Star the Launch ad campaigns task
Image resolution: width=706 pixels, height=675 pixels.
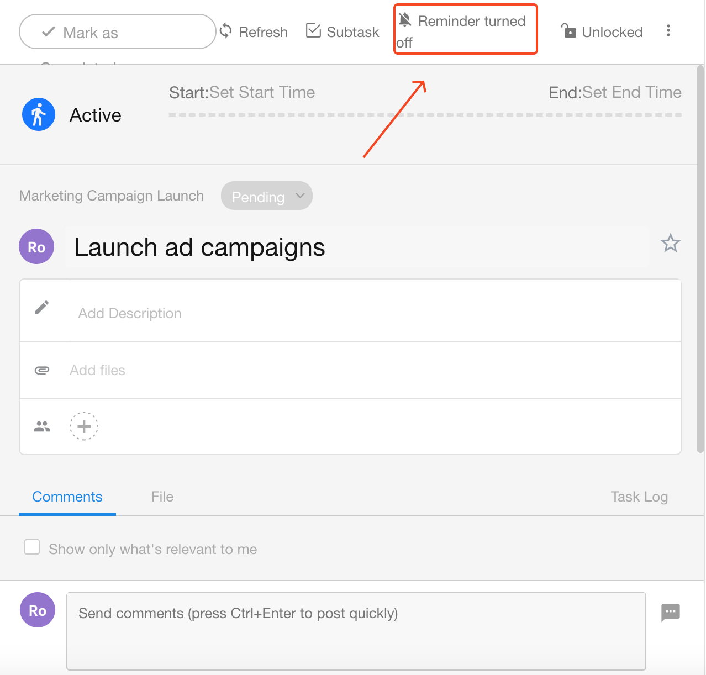670,243
